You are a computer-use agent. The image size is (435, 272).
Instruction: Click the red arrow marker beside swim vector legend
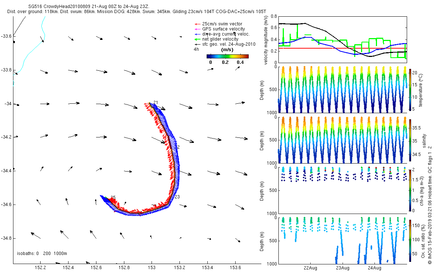[198, 24]
